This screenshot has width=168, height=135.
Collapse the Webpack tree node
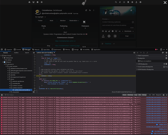coord(3,62)
